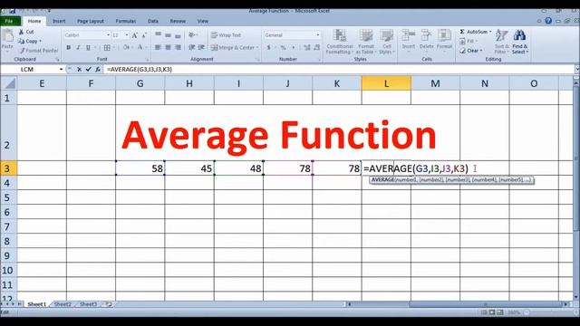
Task: Expand the formula bar with its chevron
Action: pos(576,69)
